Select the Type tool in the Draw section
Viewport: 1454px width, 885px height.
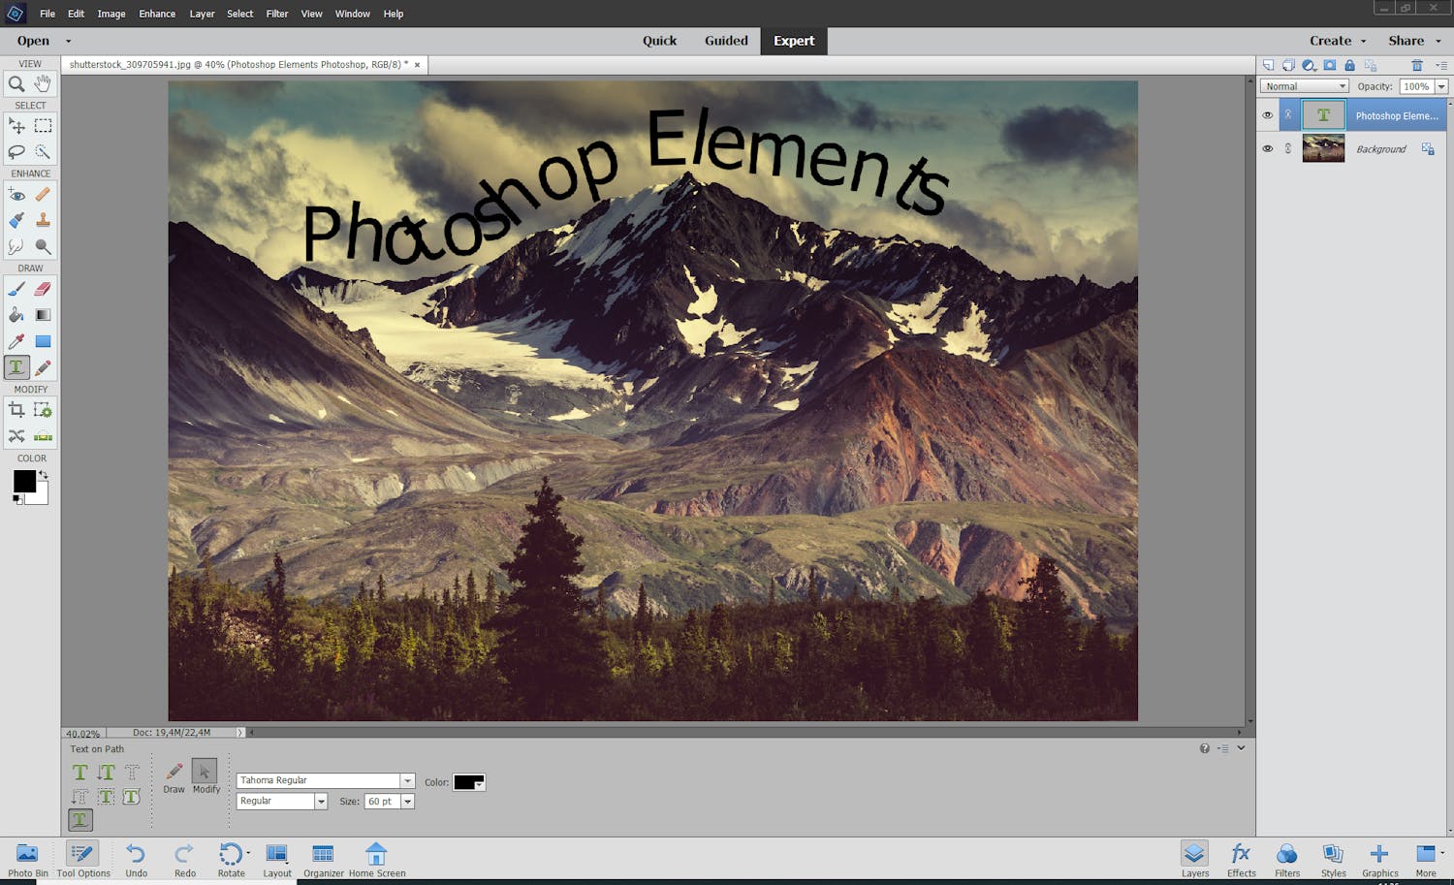tap(16, 367)
